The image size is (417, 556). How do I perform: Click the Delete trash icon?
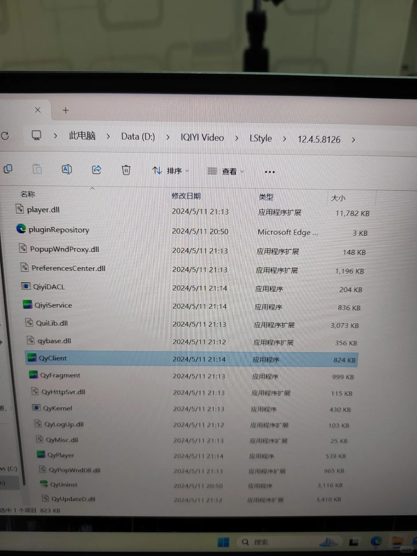point(126,170)
